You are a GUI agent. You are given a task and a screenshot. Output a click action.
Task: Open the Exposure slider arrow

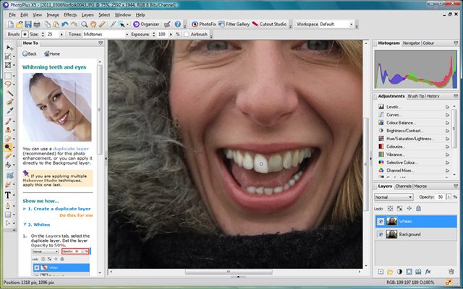[171, 35]
